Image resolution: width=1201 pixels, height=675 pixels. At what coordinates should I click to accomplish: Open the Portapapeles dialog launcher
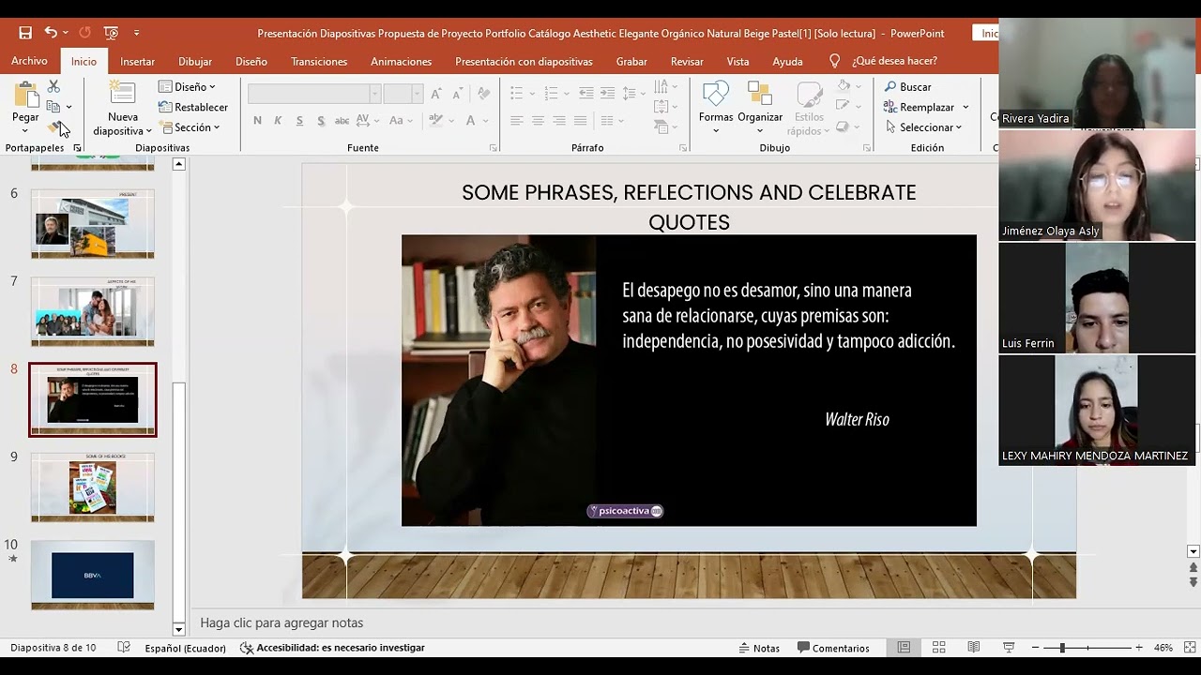77,148
